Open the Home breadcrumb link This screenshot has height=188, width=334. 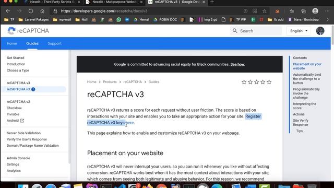92,82
